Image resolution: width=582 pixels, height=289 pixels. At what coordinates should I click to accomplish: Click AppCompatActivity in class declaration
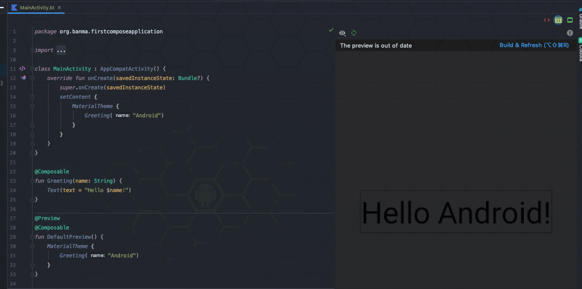(127, 69)
